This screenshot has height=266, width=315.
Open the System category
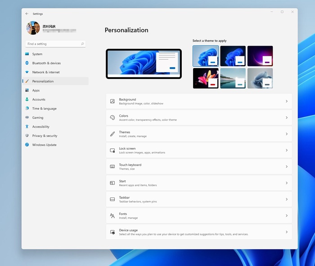click(37, 54)
